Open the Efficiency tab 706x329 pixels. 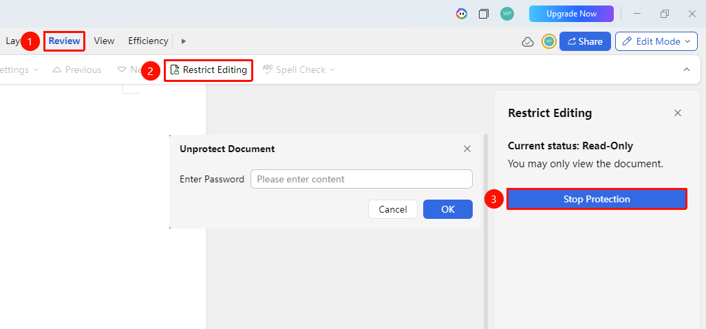tap(148, 41)
